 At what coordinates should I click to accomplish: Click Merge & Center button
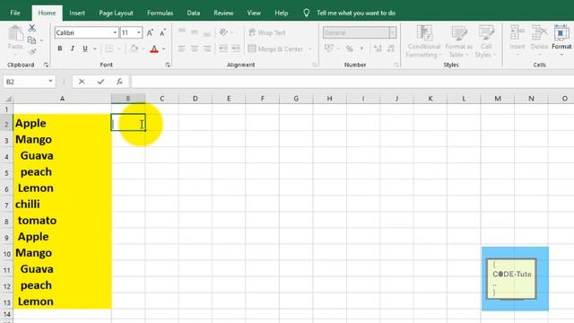click(x=275, y=48)
